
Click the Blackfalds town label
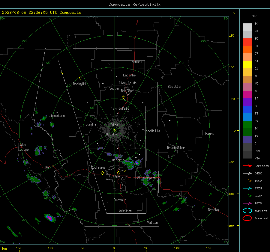[127, 83]
